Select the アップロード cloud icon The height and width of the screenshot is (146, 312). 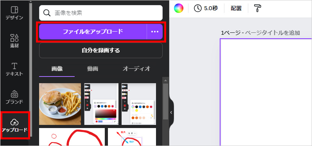[x=14, y=122]
